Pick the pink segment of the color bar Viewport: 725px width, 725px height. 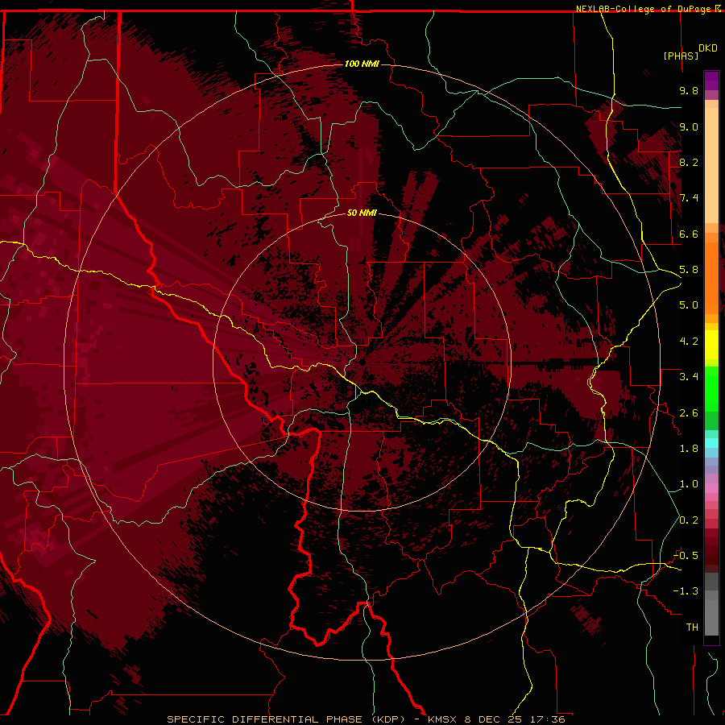click(711, 488)
